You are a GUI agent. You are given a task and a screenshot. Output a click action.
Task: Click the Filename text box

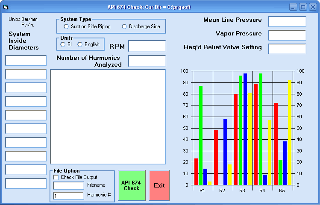tap(68, 186)
